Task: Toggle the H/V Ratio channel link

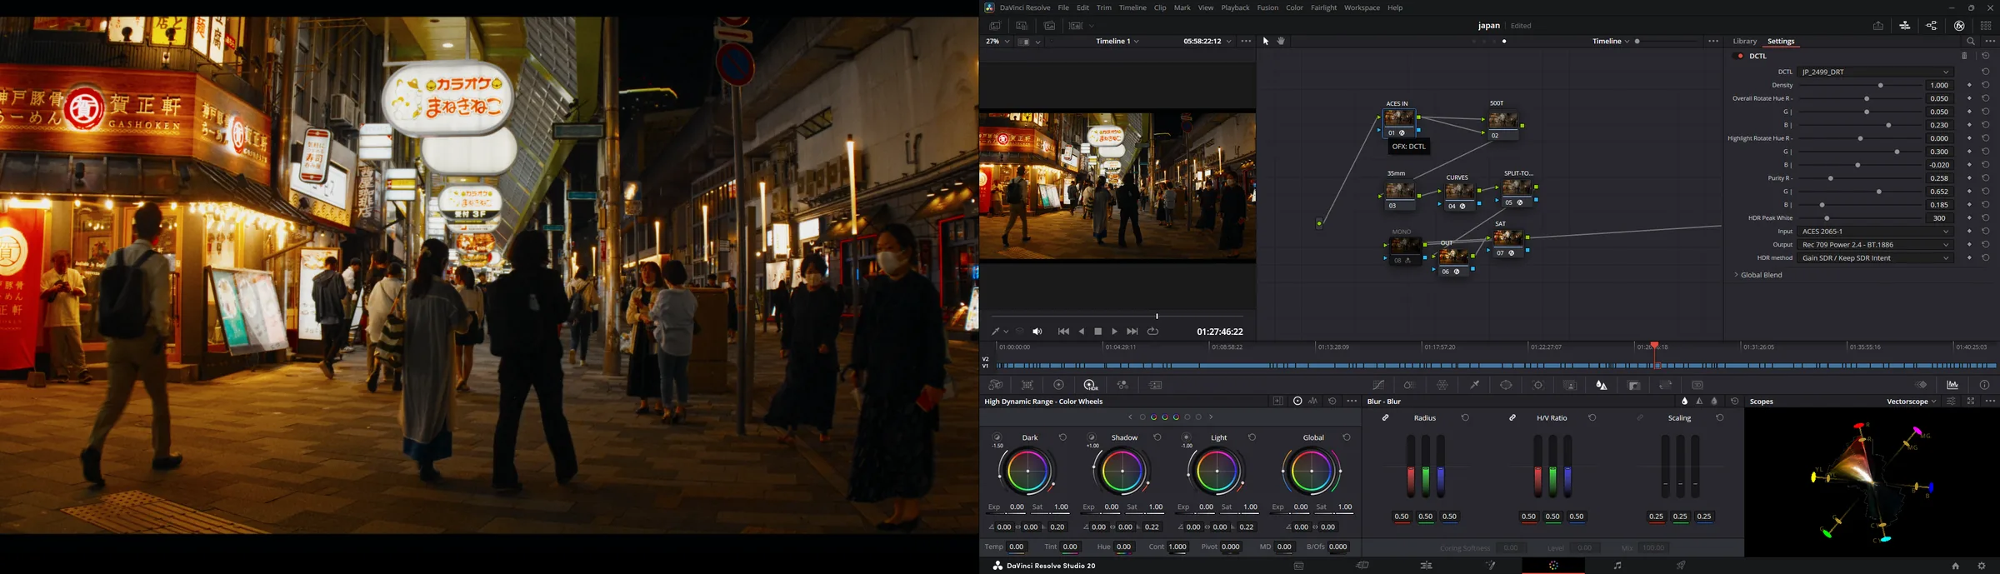Action: pyautogui.click(x=1512, y=418)
